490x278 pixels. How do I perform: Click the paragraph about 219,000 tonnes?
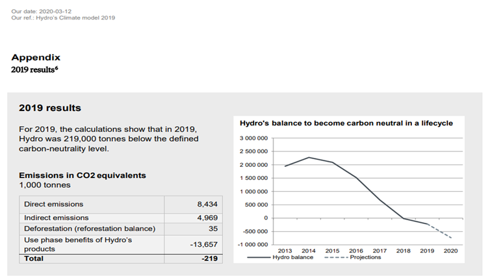(x=109, y=139)
